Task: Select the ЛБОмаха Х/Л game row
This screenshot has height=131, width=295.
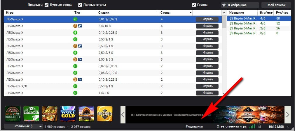Action: pyautogui.click(x=113, y=86)
